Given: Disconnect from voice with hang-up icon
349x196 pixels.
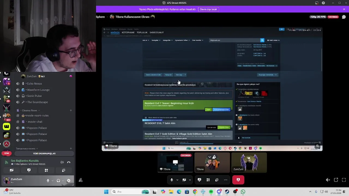Looking at the screenshot, I should [69, 162].
